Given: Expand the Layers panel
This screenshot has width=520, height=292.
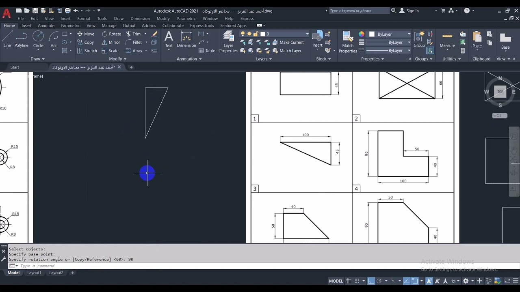Looking at the screenshot, I should [264, 59].
